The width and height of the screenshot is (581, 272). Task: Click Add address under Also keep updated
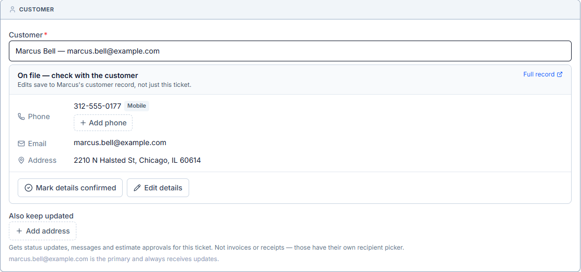pyautogui.click(x=43, y=231)
